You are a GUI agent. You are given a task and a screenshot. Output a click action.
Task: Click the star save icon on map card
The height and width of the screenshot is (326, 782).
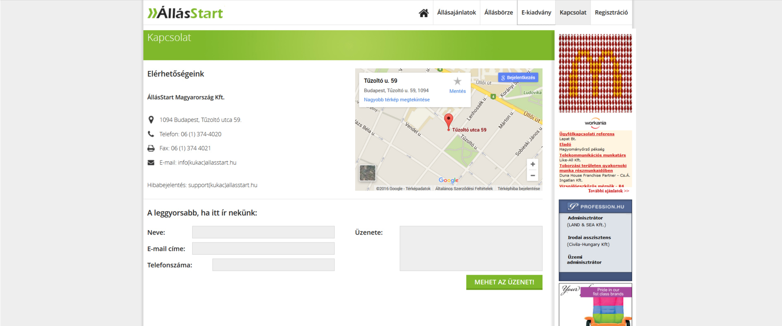coord(457,81)
